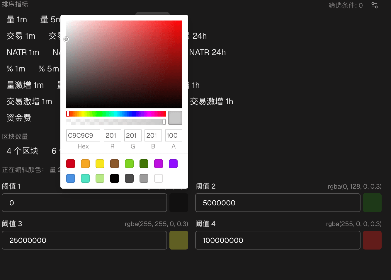Pick the magenta preset color swatch
Viewport: 391px width, 280px height.
click(159, 164)
